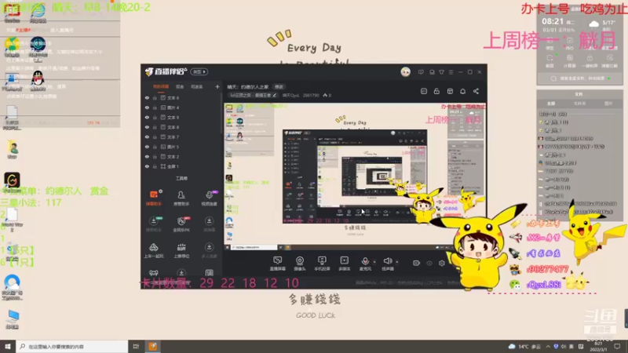Open the 弹幕助手 tool
628x353 pixels.
154,198
